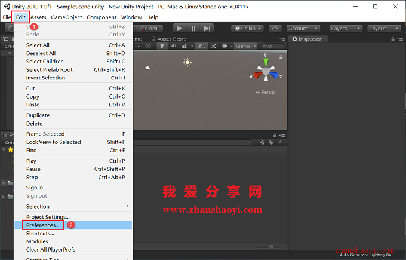The width and height of the screenshot is (406, 260).
Task: Choose Shortcuts... from Edit menu
Action: tap(73, 233)
